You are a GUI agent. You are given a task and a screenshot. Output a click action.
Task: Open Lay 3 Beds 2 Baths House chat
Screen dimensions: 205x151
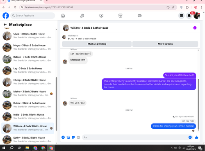27,71
